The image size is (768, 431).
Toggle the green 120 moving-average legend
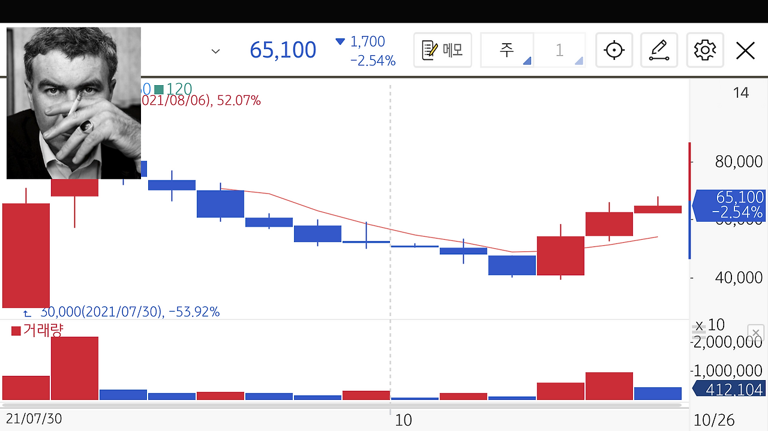click(x=173, y=90)
